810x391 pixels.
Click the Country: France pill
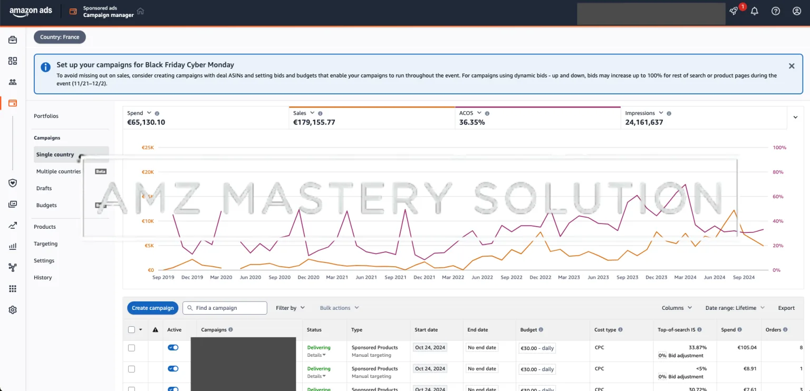(60, 37)
